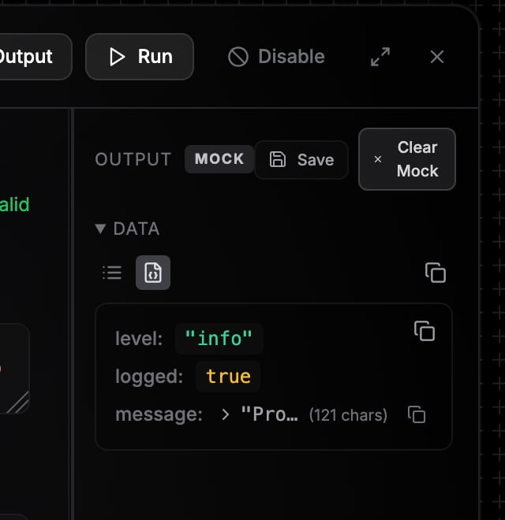Viewport: 505px width, 520px height.
Task: Click the "Pro…" message preview
Action: (269, 414)
